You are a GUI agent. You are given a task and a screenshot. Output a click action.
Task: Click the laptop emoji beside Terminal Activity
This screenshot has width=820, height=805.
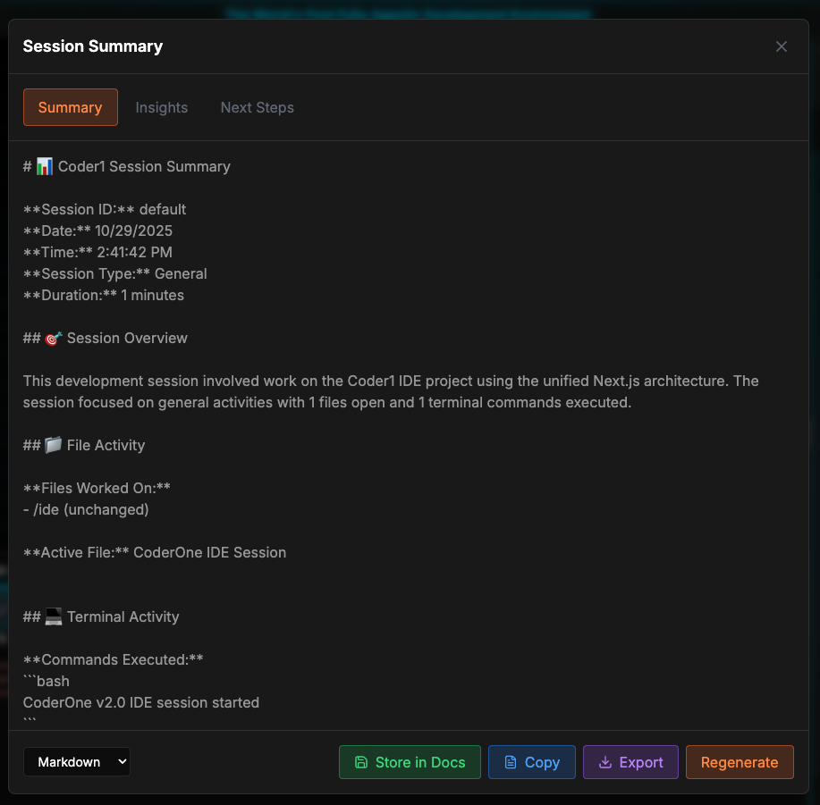click(x=54, y=616)
